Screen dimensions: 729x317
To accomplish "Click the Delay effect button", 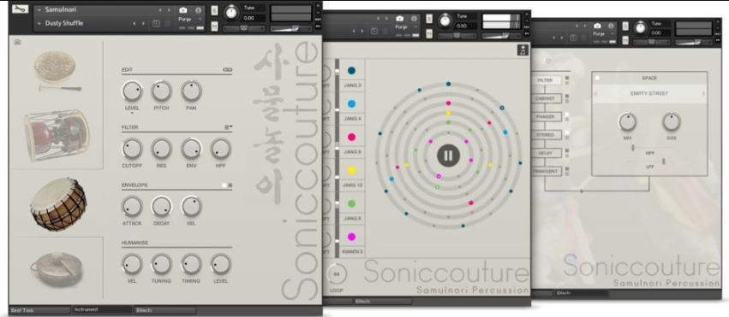I will pos(547,153).
